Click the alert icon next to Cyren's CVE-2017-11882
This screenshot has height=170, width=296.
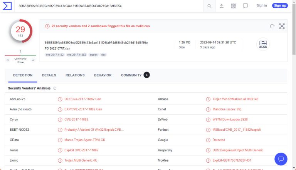[60, 120]
